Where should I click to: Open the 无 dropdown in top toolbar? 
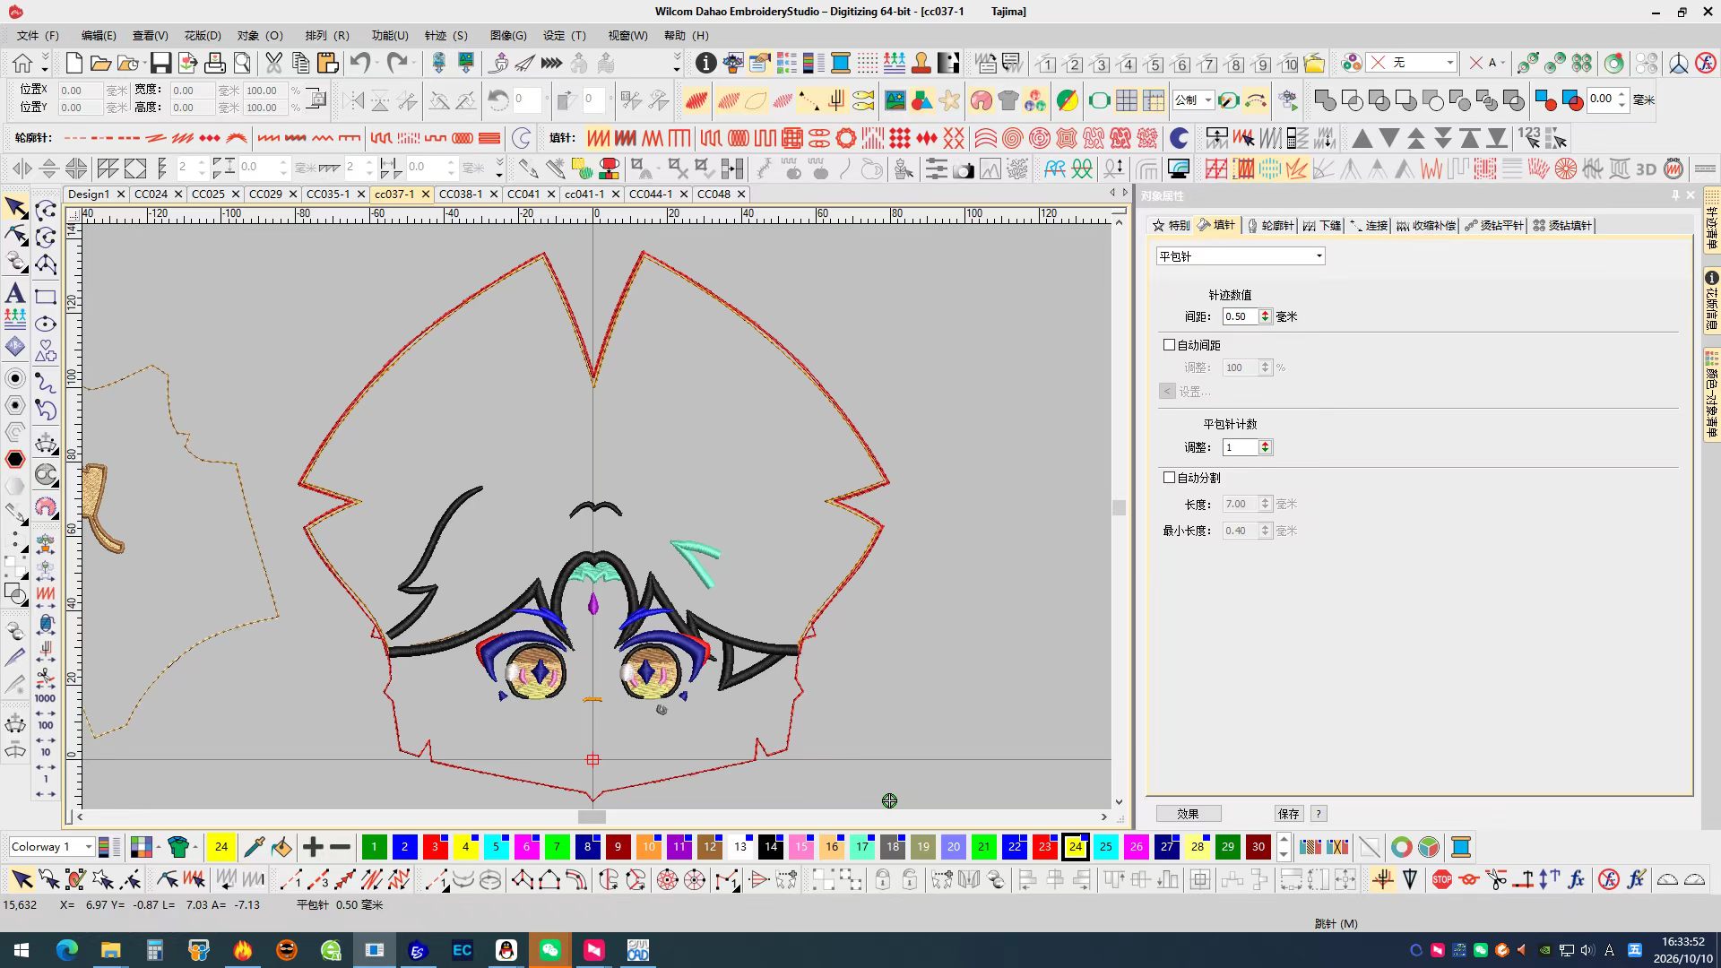point(1412,63)
